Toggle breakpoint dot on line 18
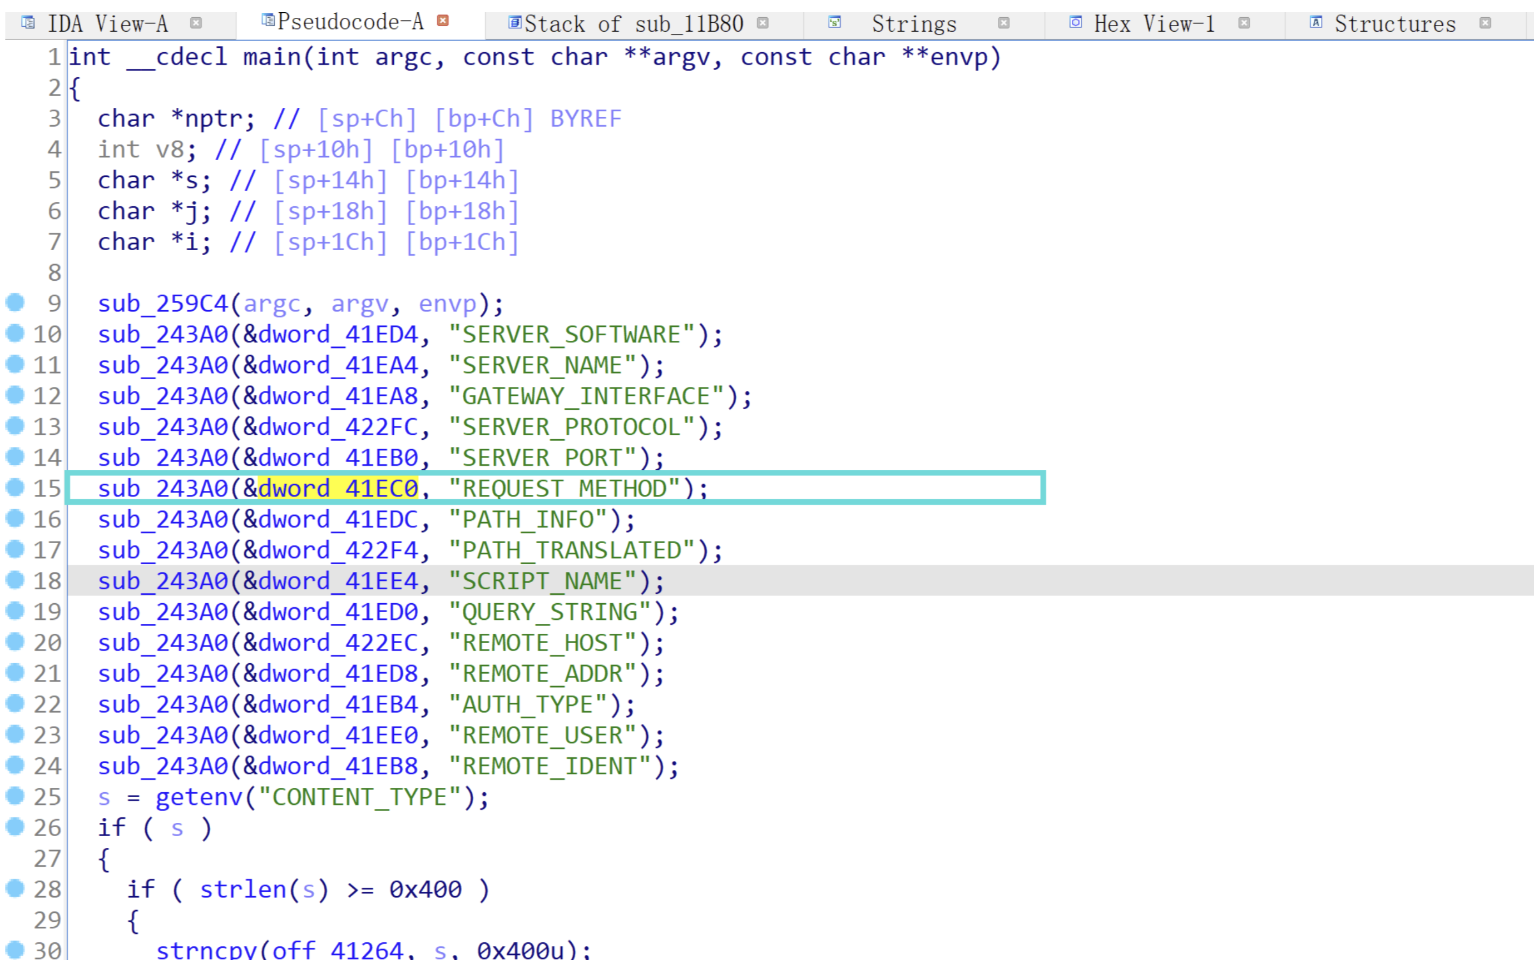 [x=15, y=579]
